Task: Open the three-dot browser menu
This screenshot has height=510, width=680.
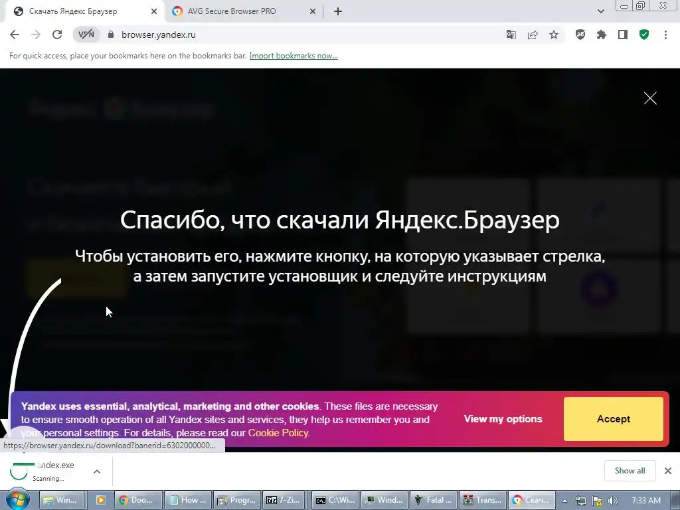Action: (x=665, y=35)
